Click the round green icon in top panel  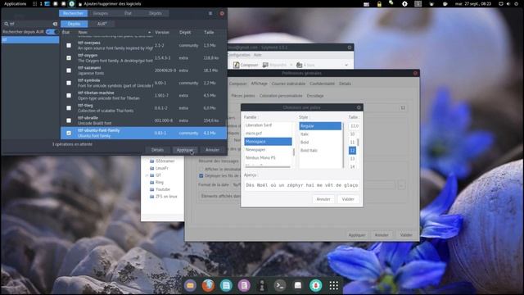click(x=71, y=4)
